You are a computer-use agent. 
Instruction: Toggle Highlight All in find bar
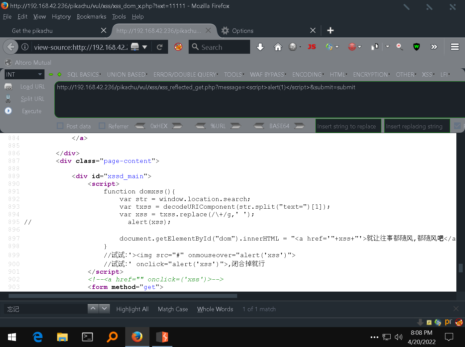[132, 309]
